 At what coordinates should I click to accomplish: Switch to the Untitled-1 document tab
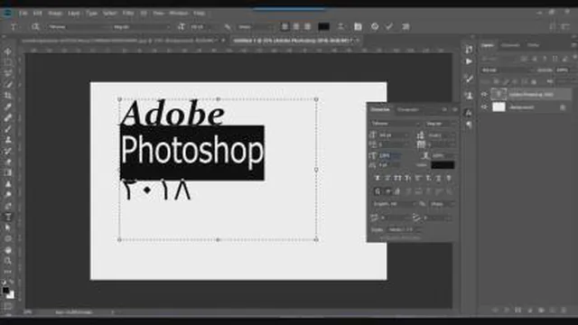coord(293,41)
